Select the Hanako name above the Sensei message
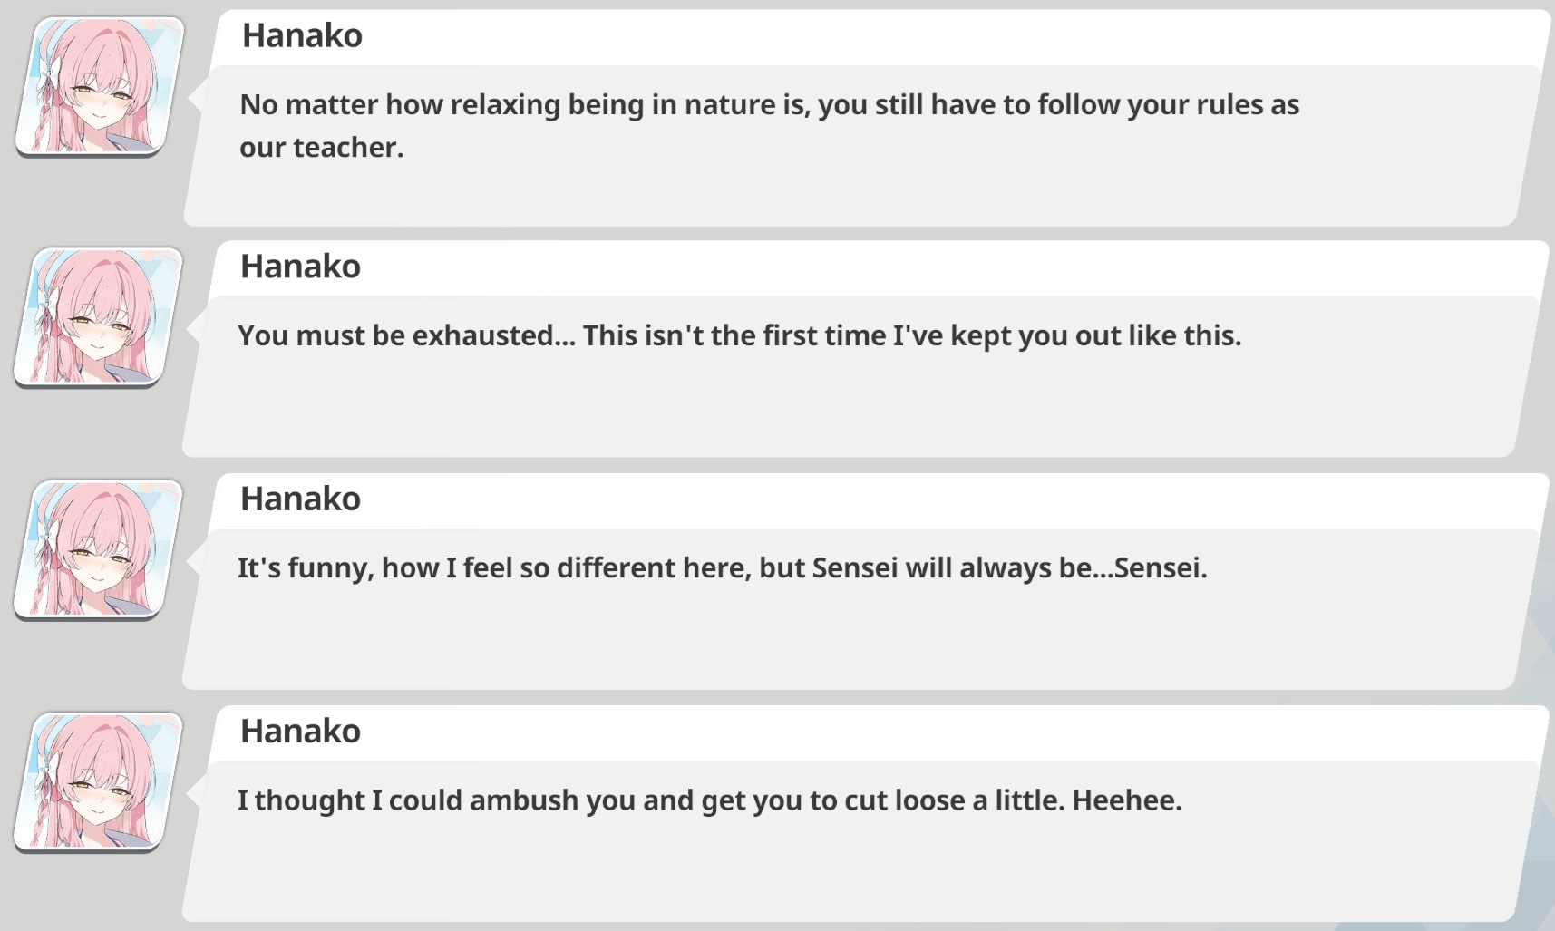Viewport: 1555px width, 931px height. (x=300, y=499)
